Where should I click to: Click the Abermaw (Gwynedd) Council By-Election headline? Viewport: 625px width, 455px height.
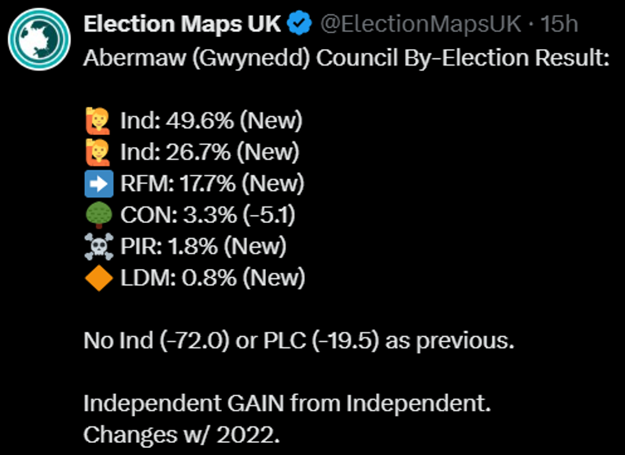[x=346, y=58]
